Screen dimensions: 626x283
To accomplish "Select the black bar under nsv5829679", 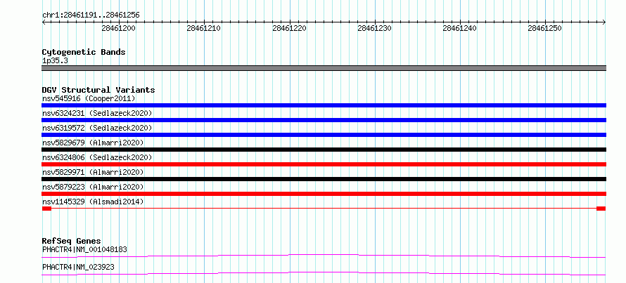I will click(324, 150).
